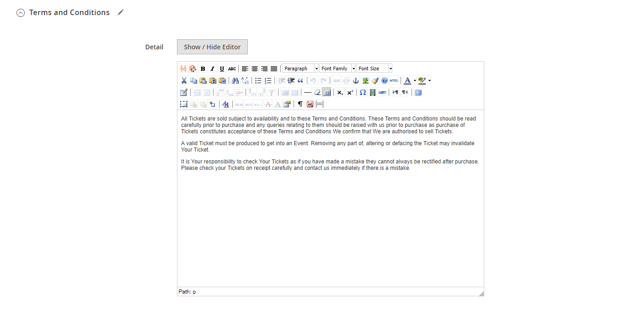Viewport: 626px width, 310px height.
Task: Open find with the binoculars icon
Action: (x=235, y=80)
